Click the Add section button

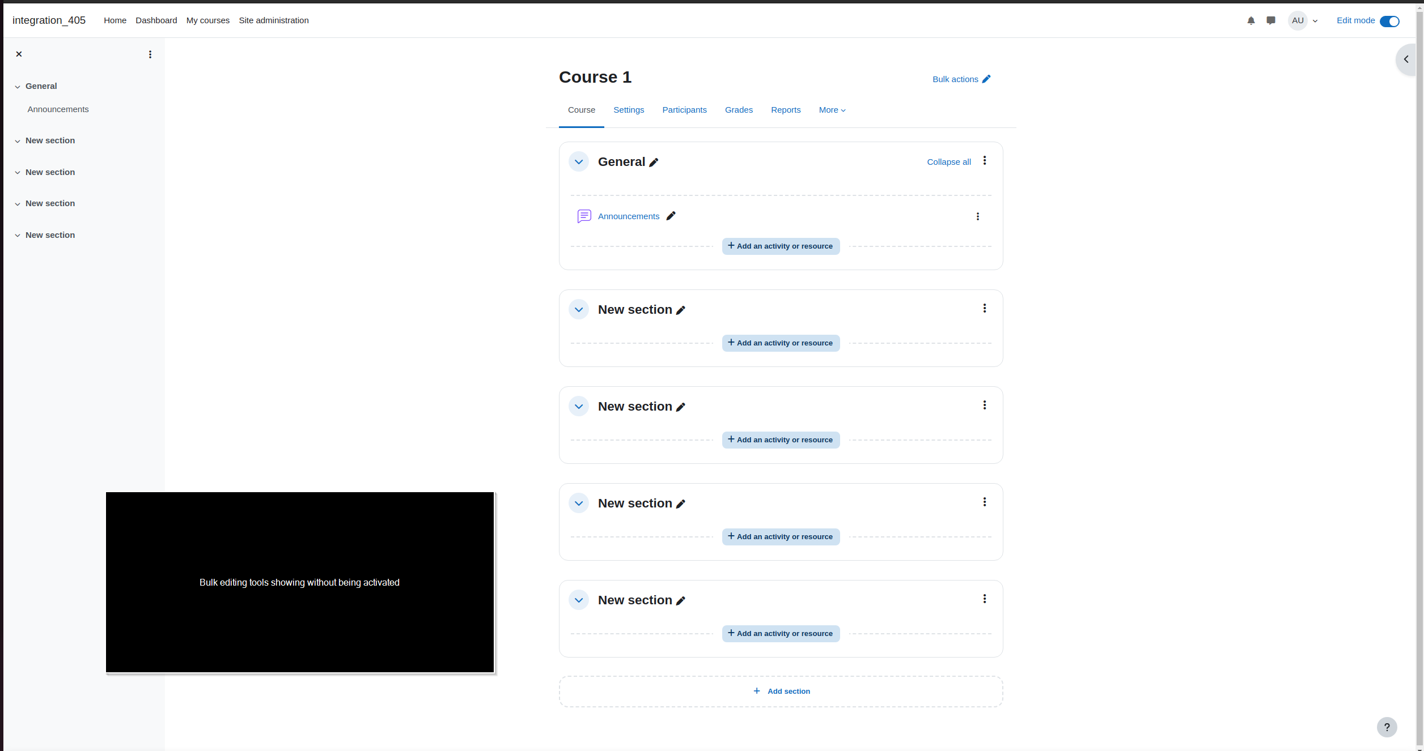[781, 692]
